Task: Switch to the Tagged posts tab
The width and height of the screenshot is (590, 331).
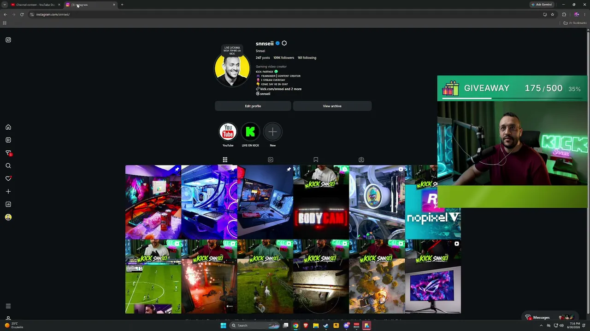Action: [x=361, y=160]
